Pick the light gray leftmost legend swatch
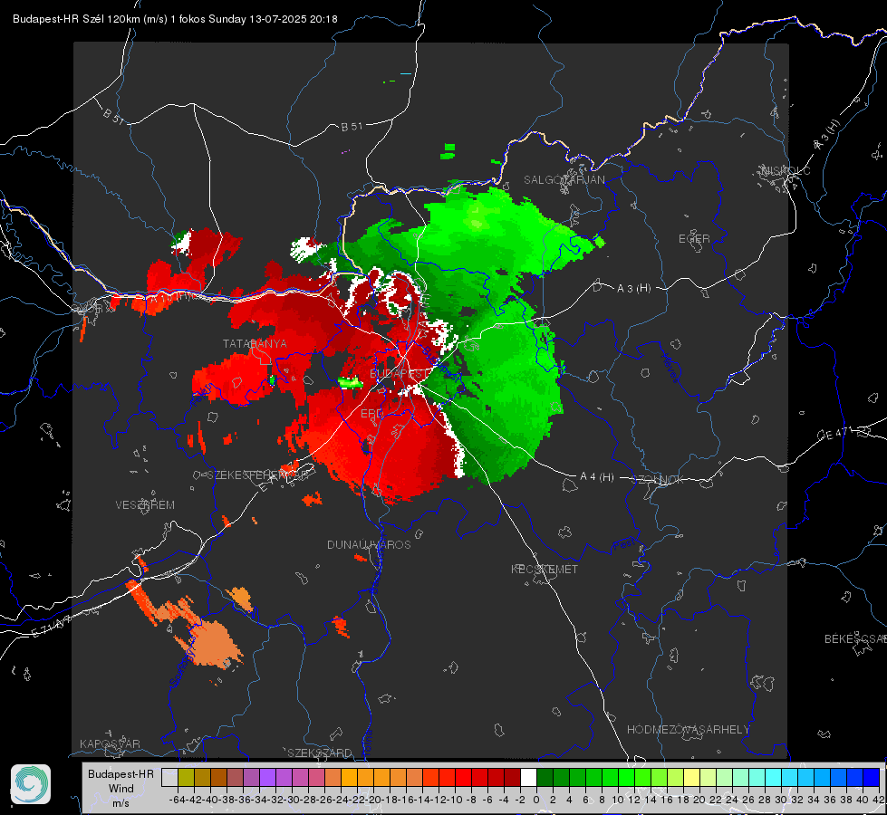Image resolution: width=887 pixels, height=815 pixels. tap(169, 778)
